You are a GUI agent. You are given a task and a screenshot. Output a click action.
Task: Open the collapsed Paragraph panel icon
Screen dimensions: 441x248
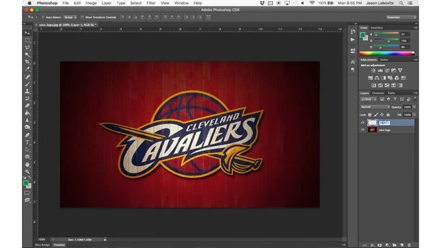[353, 70]
